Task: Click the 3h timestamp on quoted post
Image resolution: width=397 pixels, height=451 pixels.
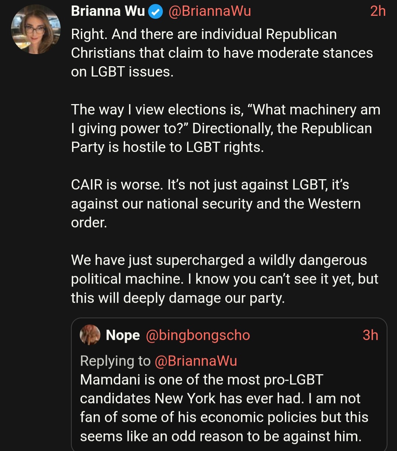Action: (x=370, y=335)
